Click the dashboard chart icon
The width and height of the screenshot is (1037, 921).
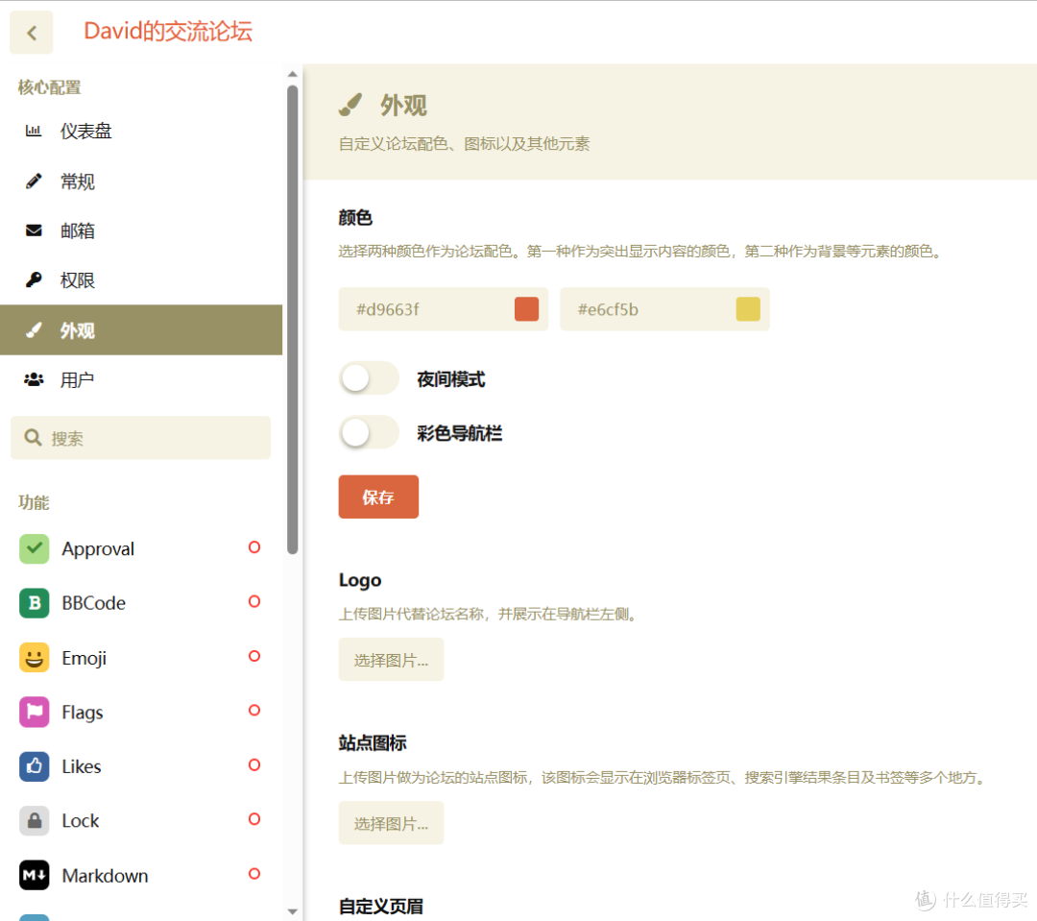tap(34, 131)
